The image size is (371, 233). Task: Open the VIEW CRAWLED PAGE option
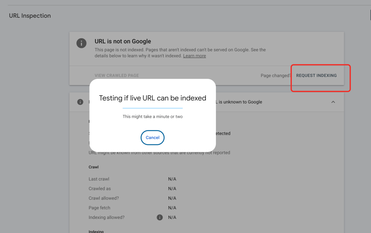pos(117,76)
